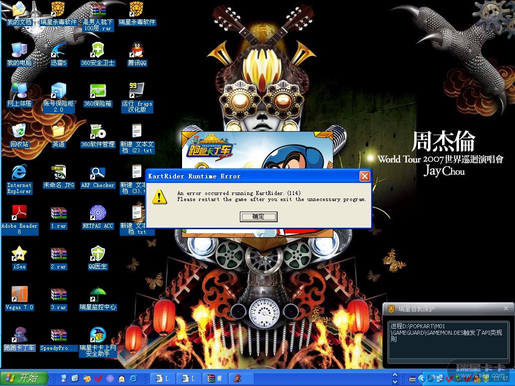Select 账号保险柜 2.0 desktop icon
The image size is (515, 386).
pos(58,98)
